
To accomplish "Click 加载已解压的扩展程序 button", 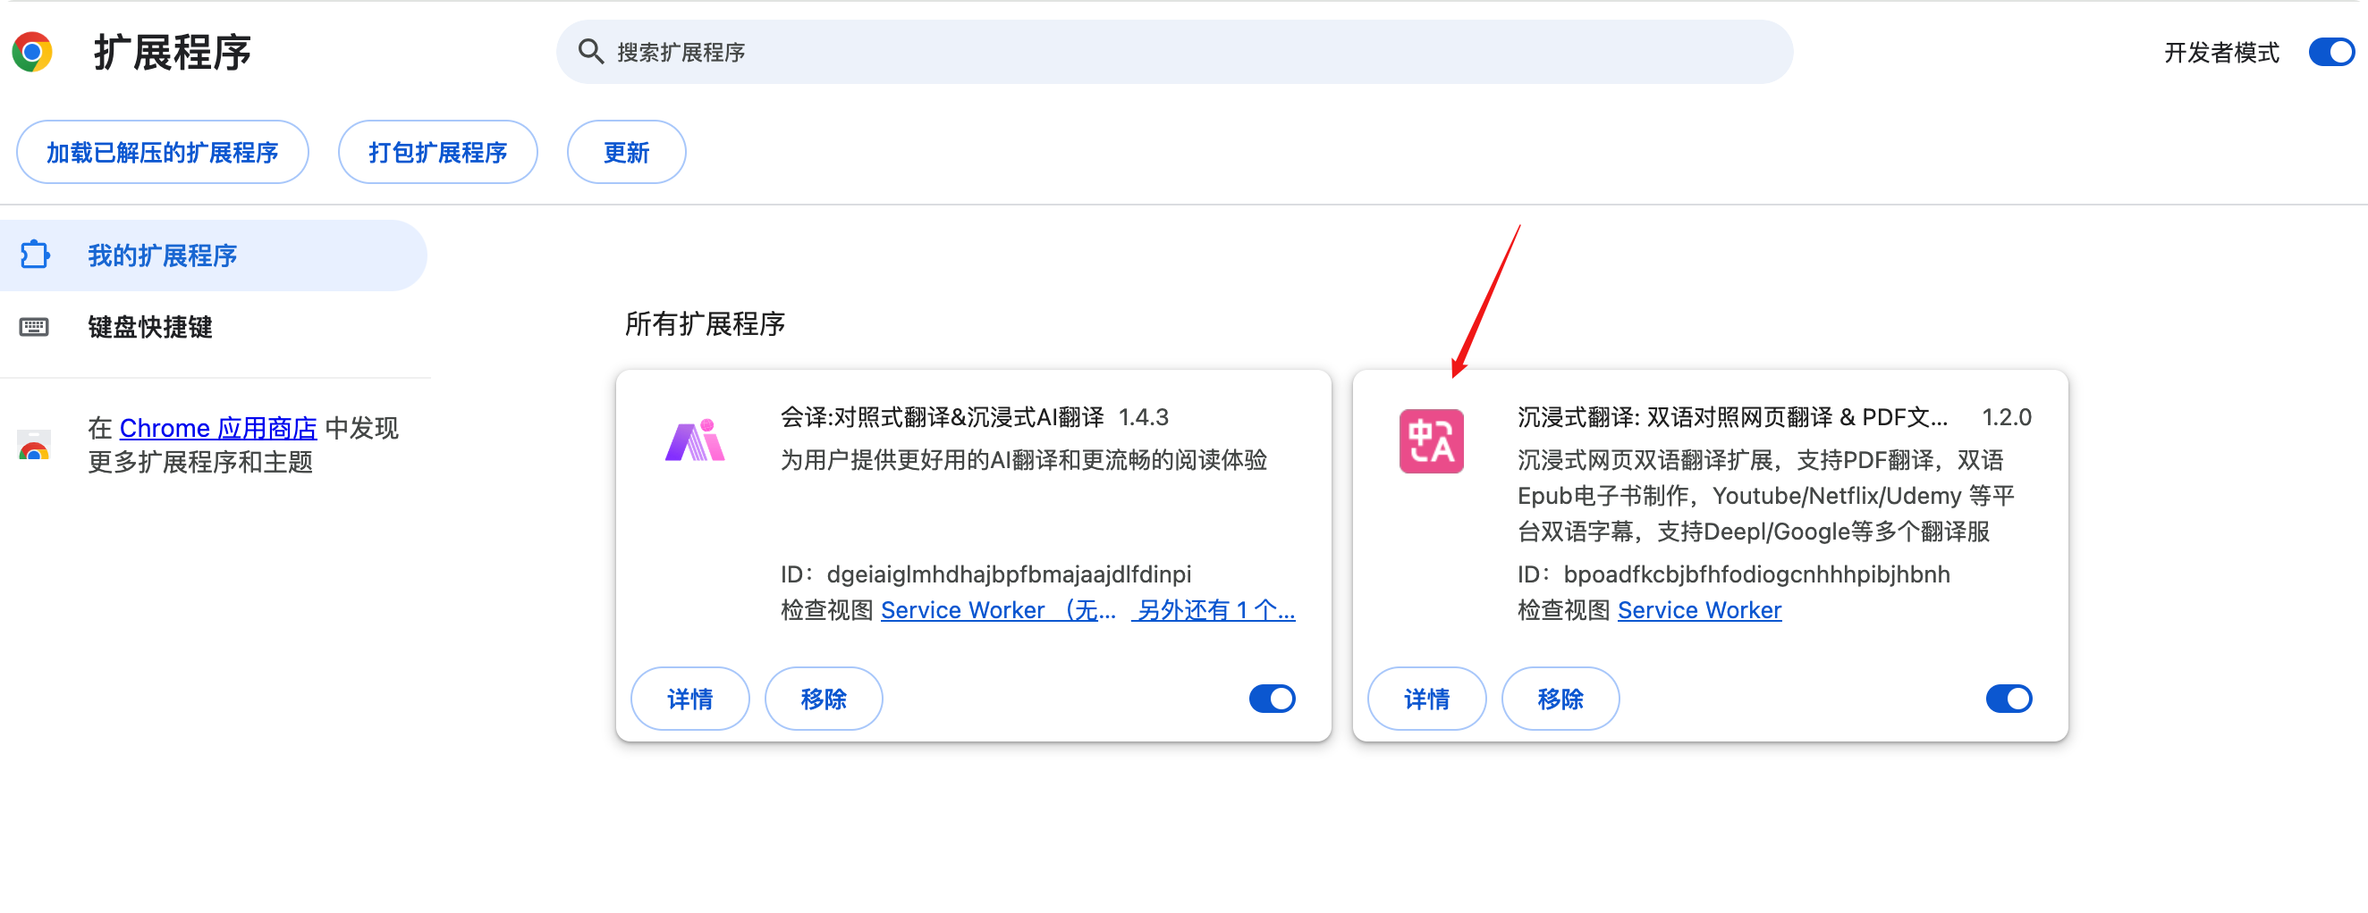I will tap(163, 153).
